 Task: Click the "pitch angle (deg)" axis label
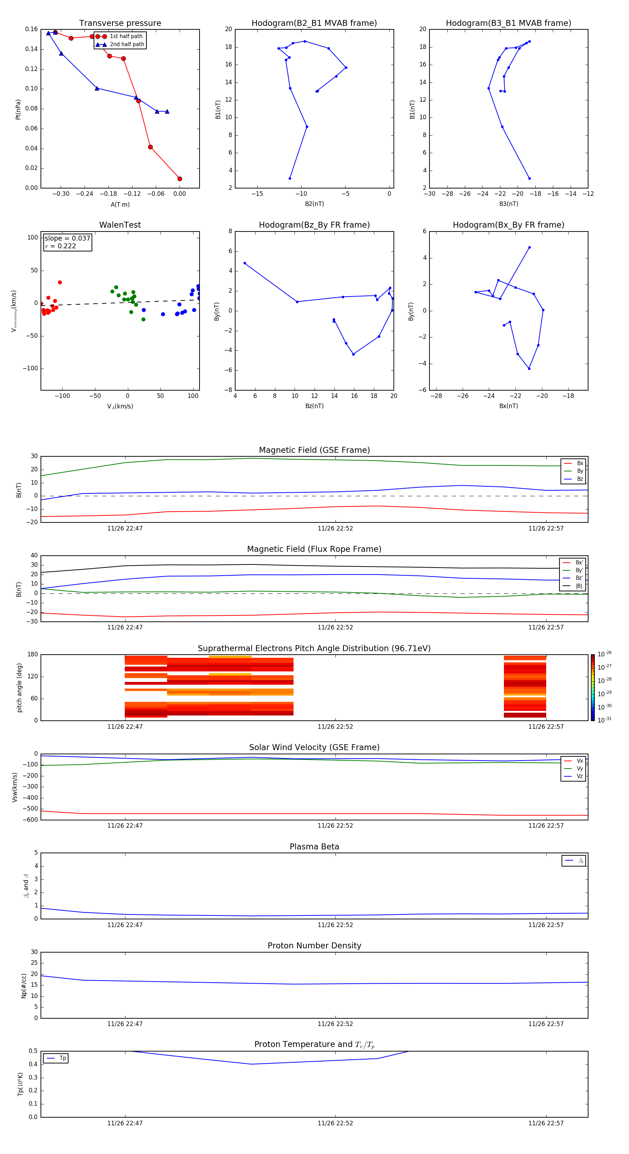[x=19, y=688]
